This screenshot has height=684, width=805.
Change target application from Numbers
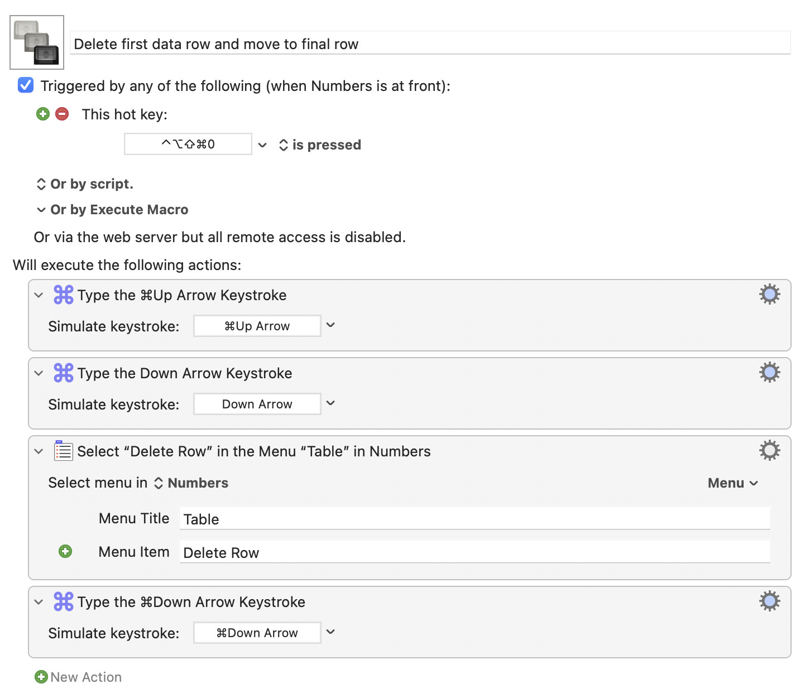191,483
